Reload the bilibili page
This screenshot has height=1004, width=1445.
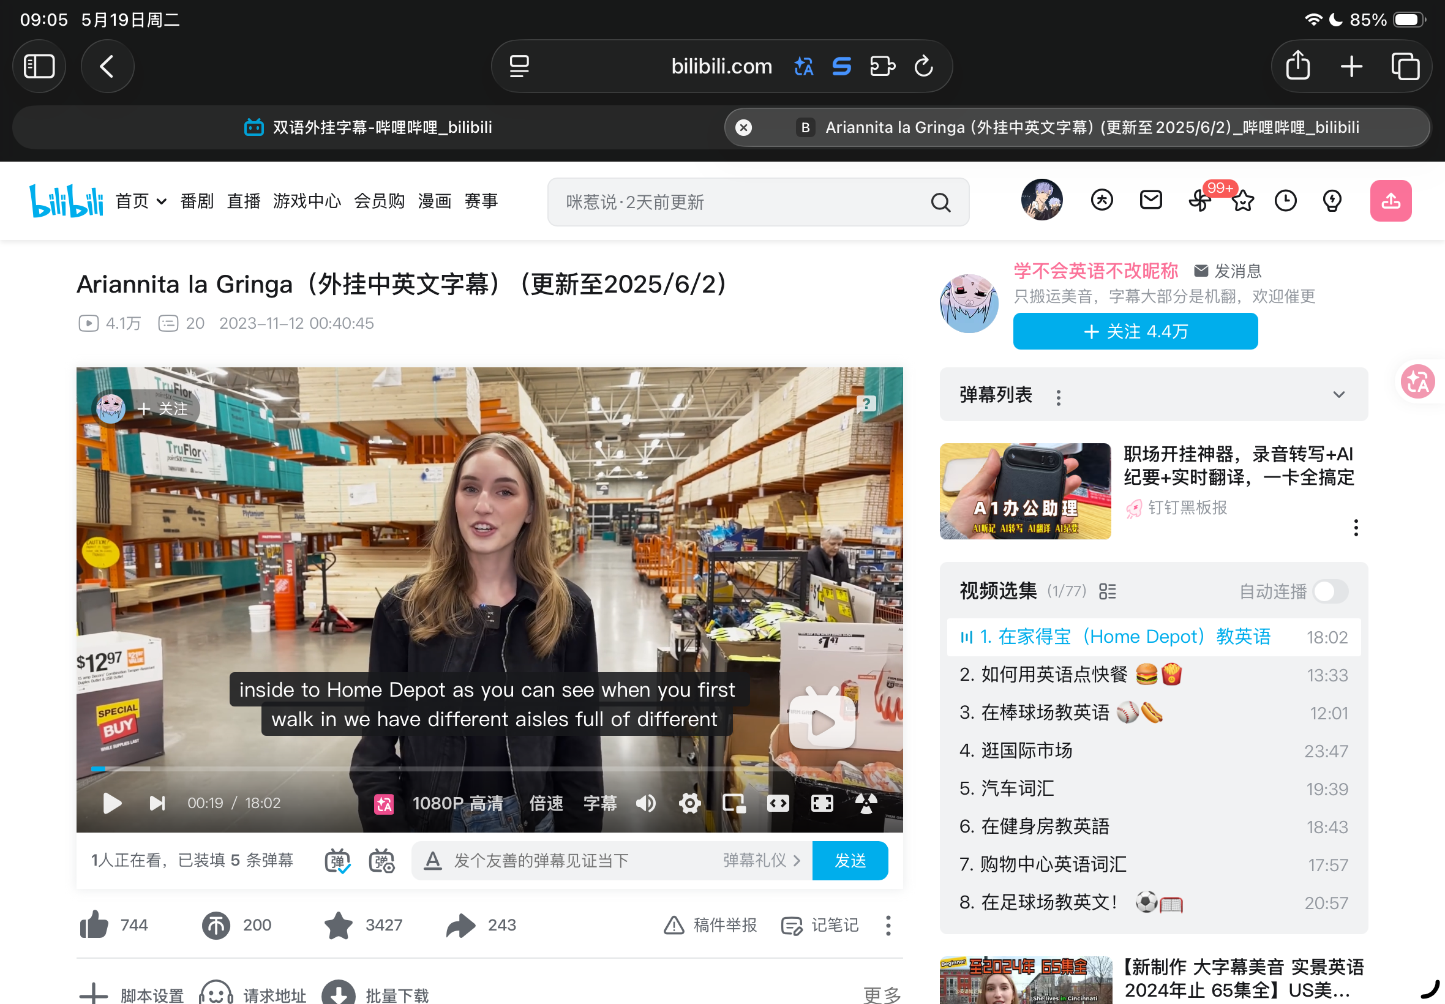(x=923, y=66)
